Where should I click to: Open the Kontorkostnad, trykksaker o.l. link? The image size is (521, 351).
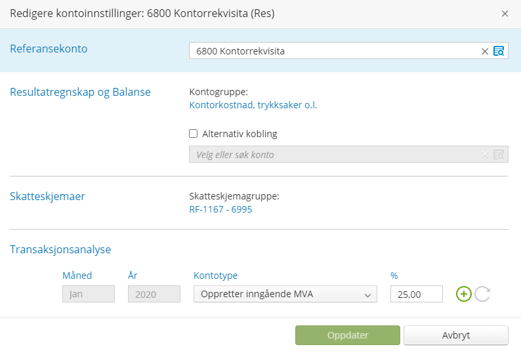click(x=253, y=105)
